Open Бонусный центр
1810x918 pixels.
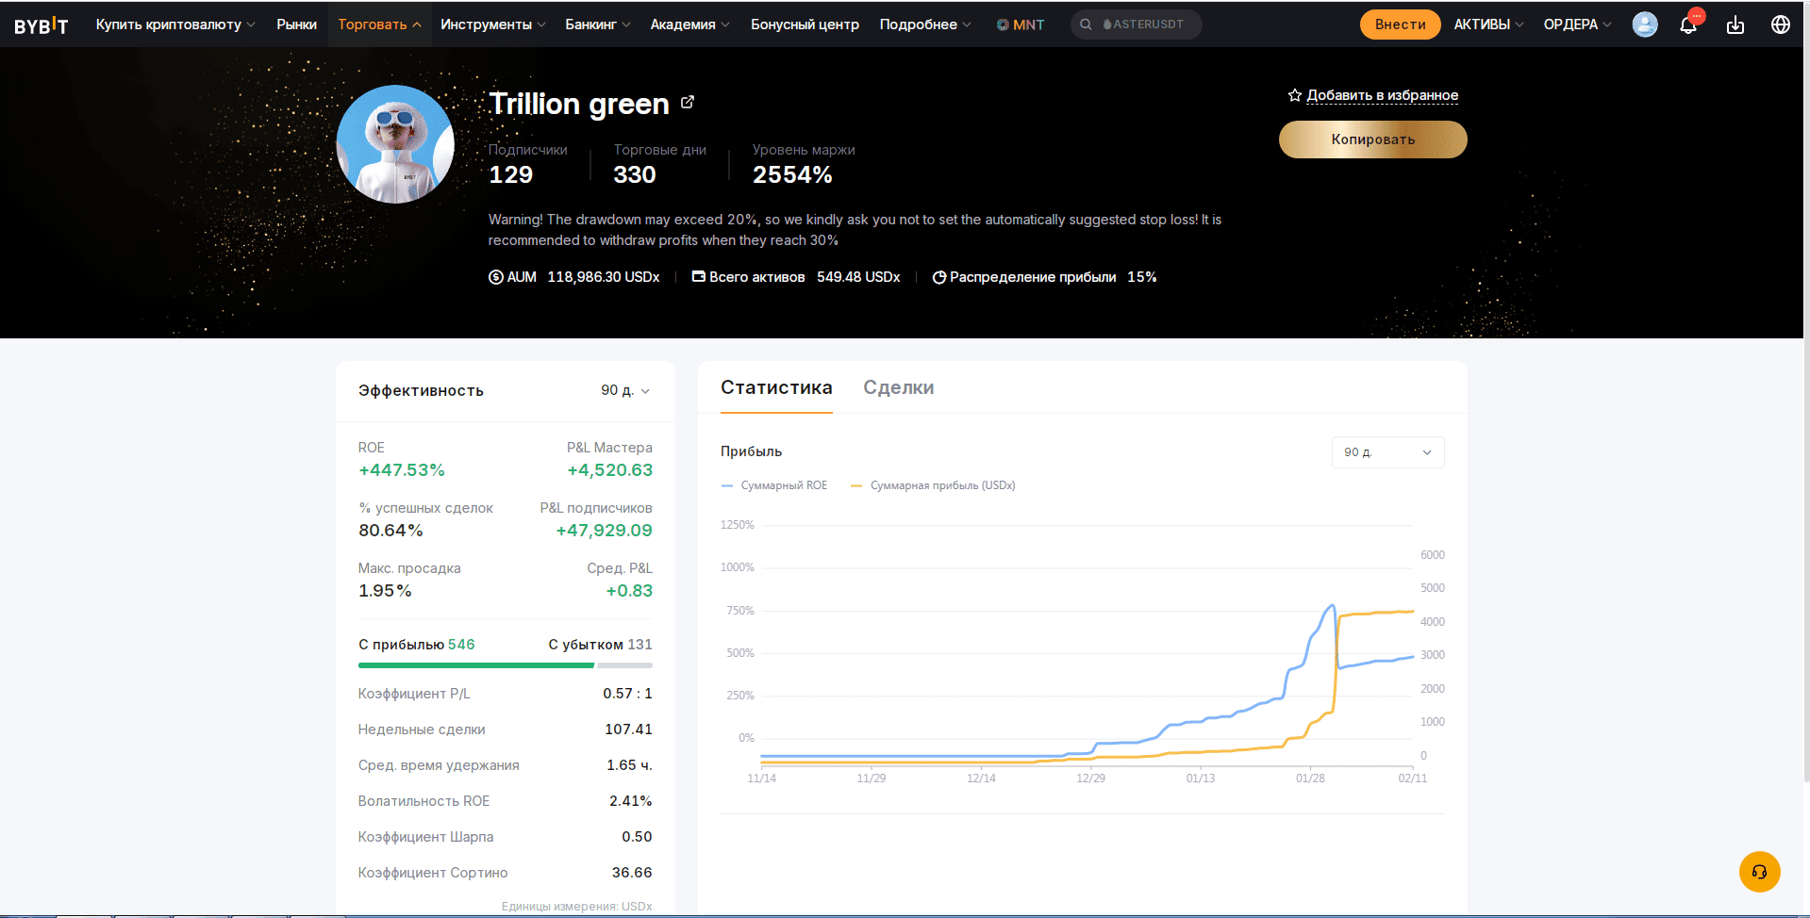(805, 25)
